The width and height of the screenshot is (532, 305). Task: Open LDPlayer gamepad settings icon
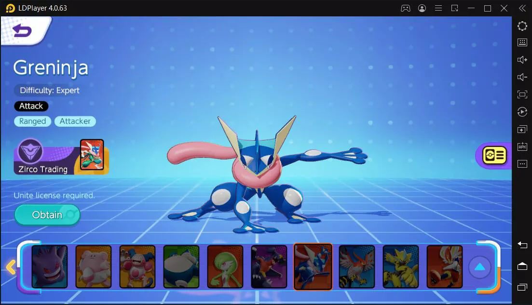point(406,8)
